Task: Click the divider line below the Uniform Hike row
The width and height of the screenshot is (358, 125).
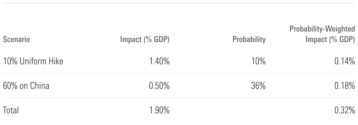Action: coord(179,73)
